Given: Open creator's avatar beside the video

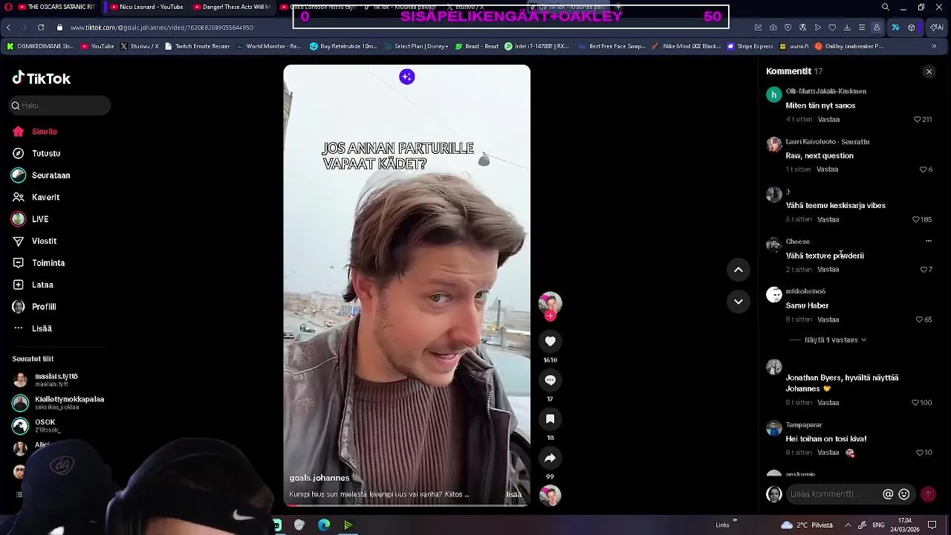Looking at the screenshot, I should 550,302.
